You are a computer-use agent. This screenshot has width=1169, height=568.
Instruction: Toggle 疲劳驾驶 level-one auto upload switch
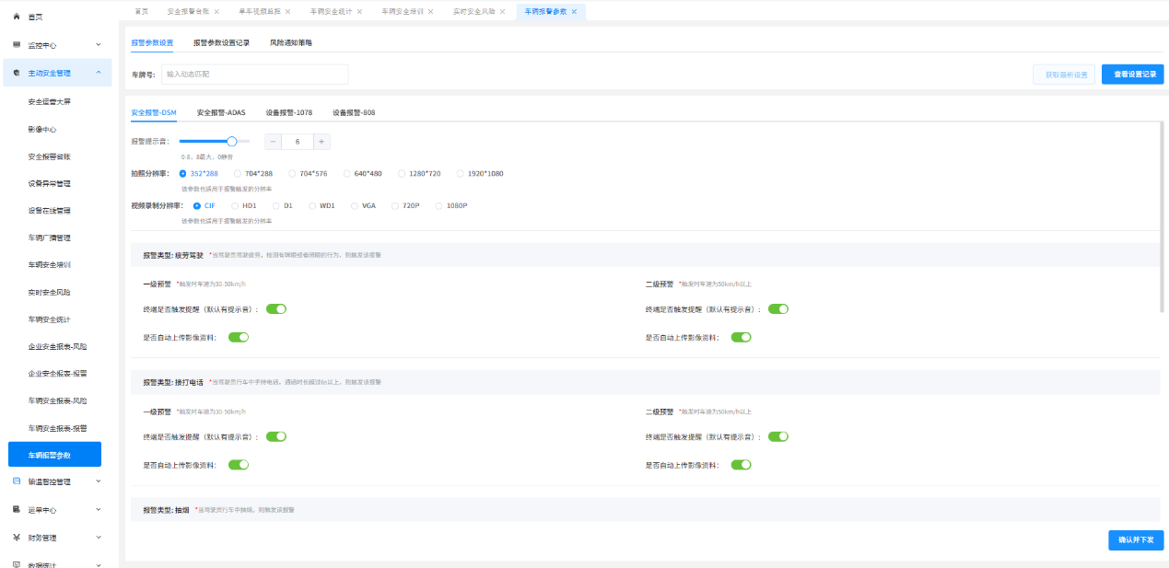coord(239,338)
